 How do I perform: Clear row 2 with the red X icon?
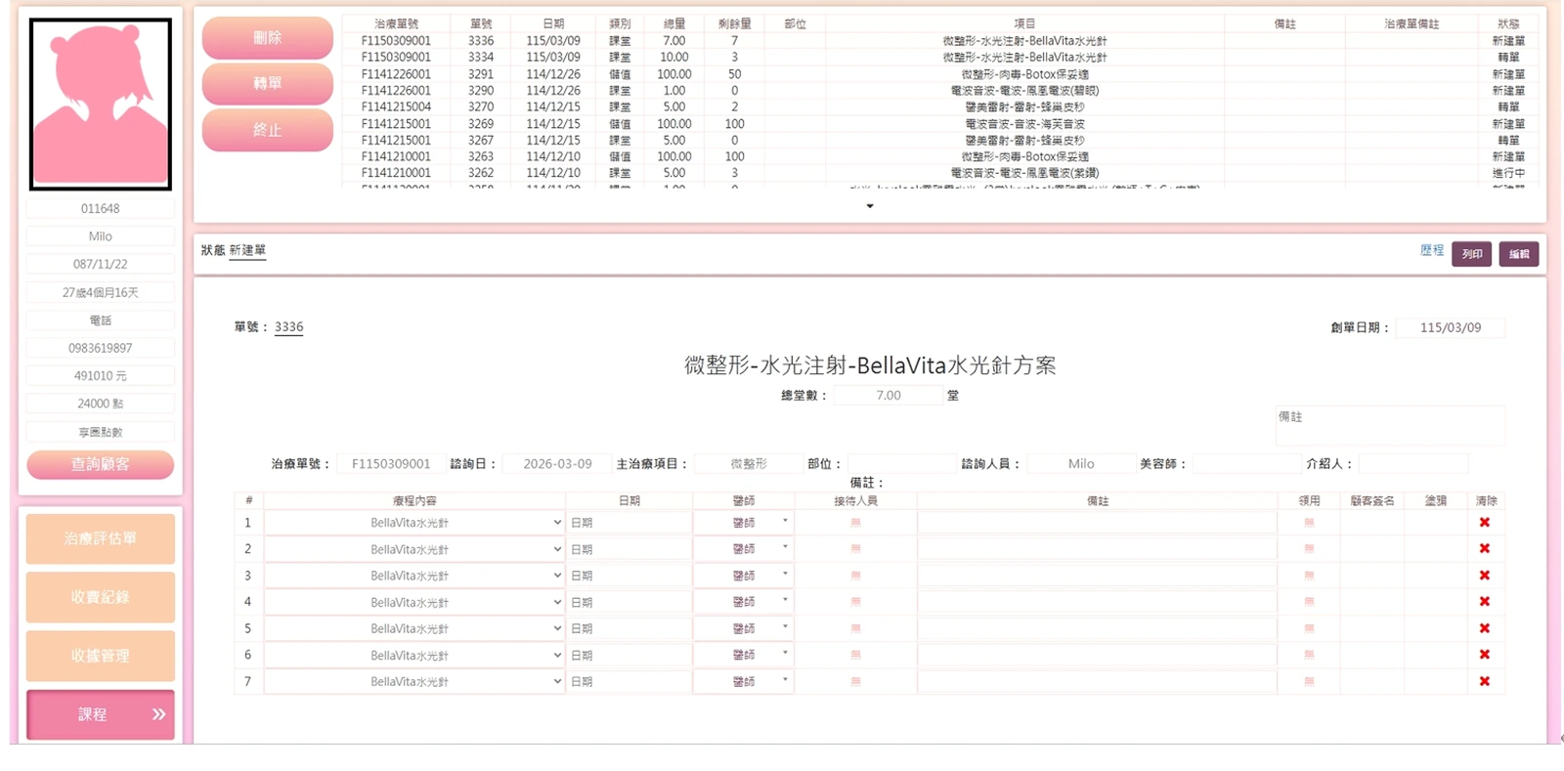1484,549
